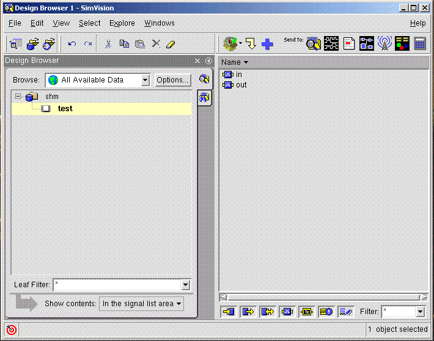
Task: Open the Show contents dropdown
Action: [x=141, y=304]
